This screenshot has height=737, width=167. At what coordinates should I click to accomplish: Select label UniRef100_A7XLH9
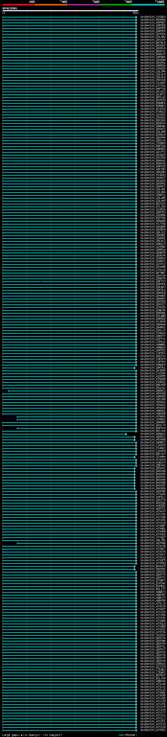click(153, 684)
